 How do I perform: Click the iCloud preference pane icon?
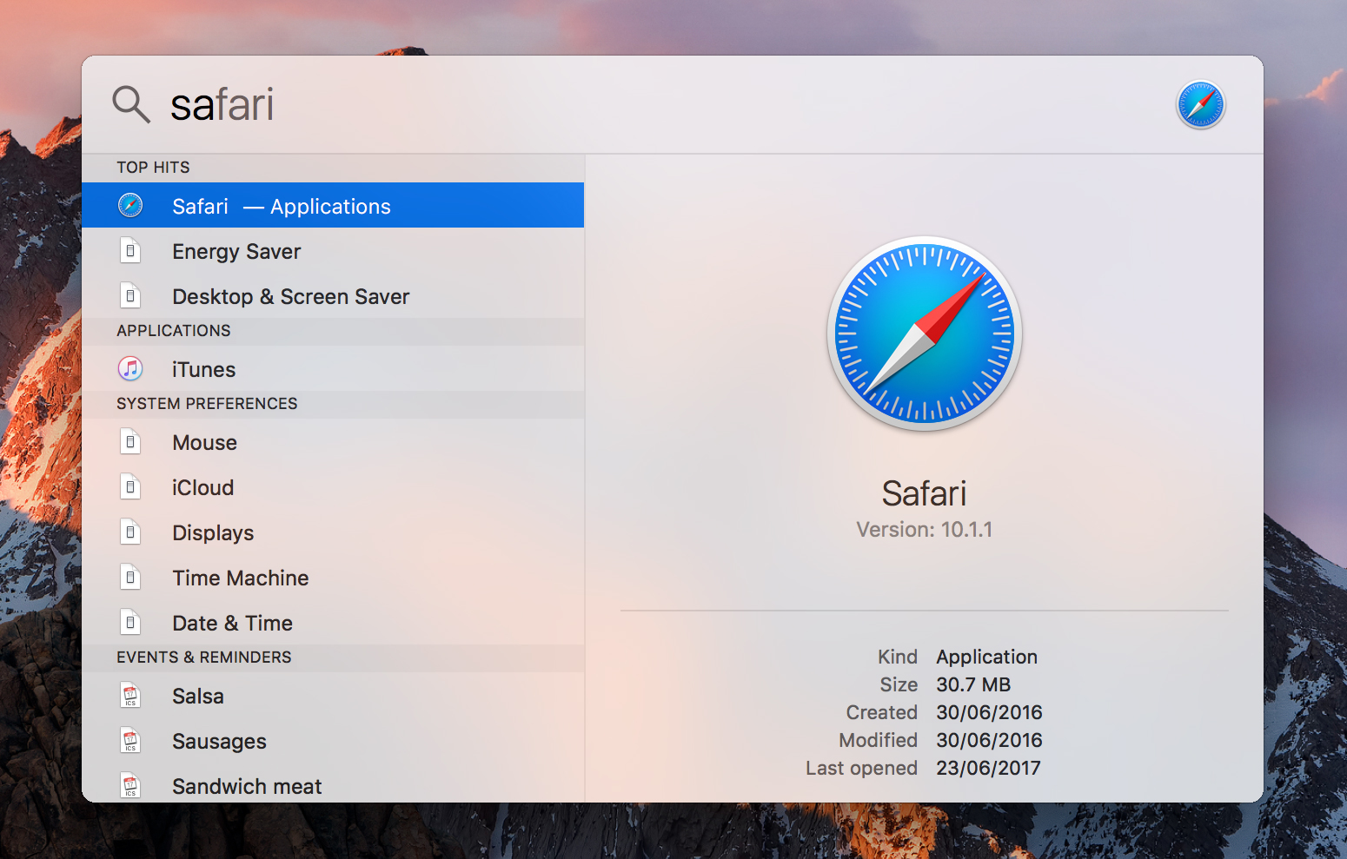coord(130,487)
